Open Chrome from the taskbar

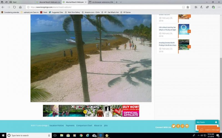tap(81, 136)
